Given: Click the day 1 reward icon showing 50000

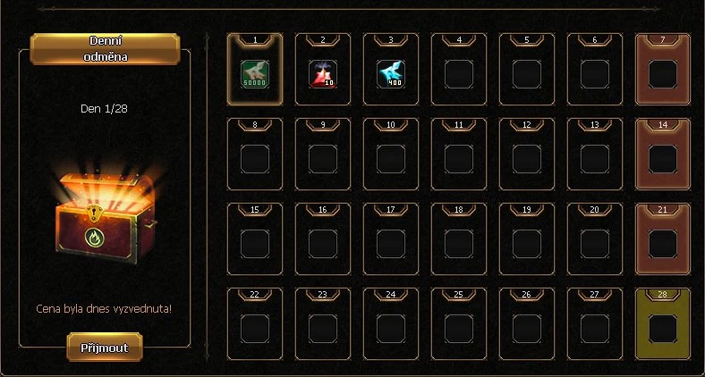Looking at the screenshot, I should (x=255, y=74).
